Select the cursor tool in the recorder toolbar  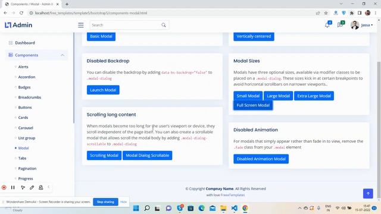point(23,187)
